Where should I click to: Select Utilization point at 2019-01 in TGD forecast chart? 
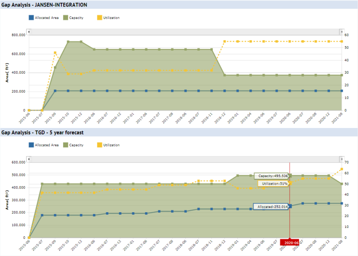click(x=237, y=188)
